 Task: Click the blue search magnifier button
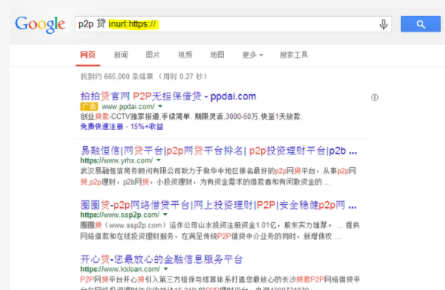point(421,24)
